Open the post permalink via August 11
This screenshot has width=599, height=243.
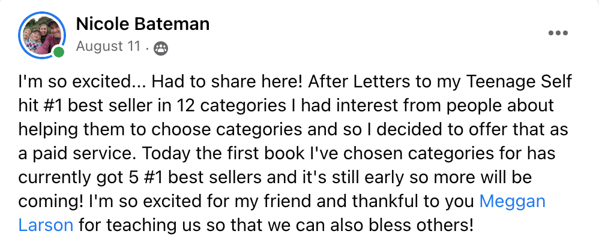(x=109, y=47)
